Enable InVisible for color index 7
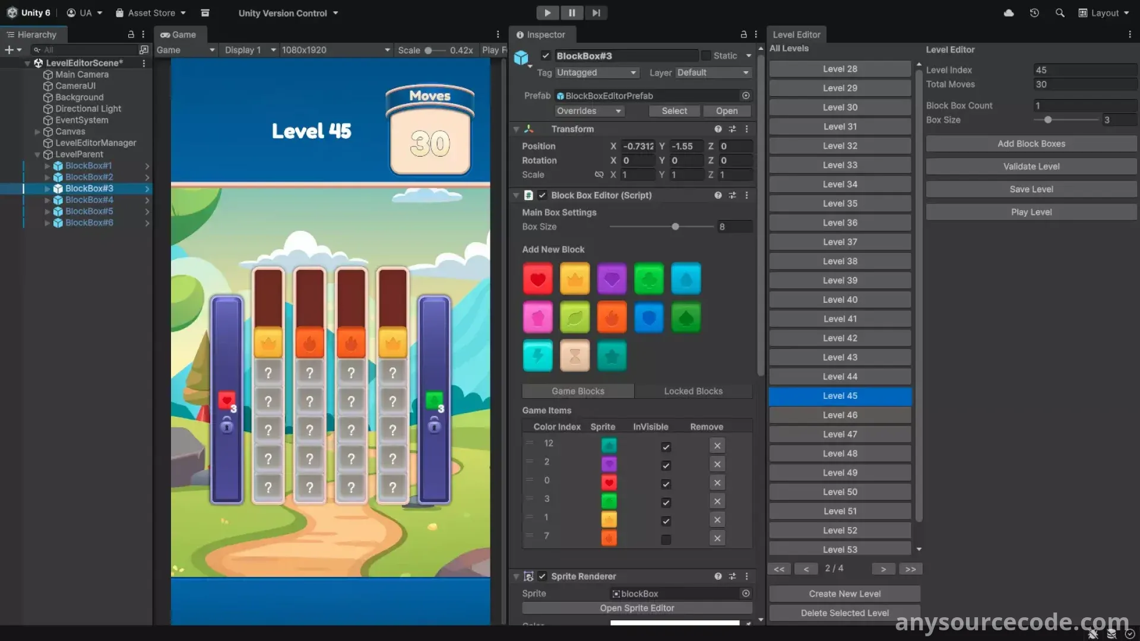This screenshot has height=641, width=1140. pos(666,540)
